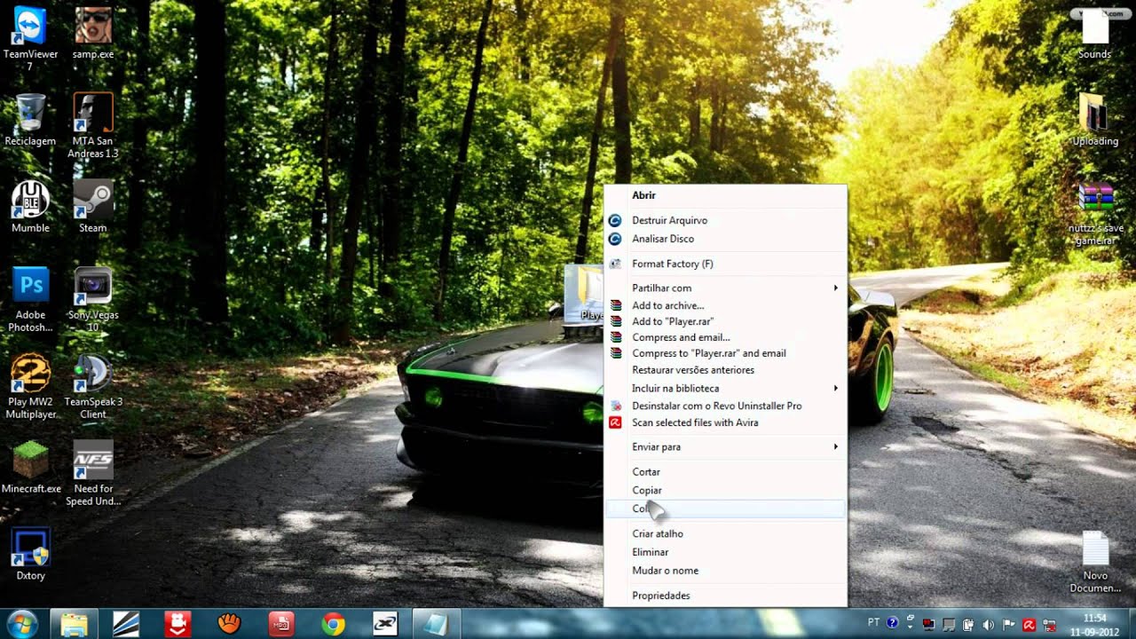Select nuttzz's save game.rar archive
Screen dimensions: 1136x639
point(1095,215)
